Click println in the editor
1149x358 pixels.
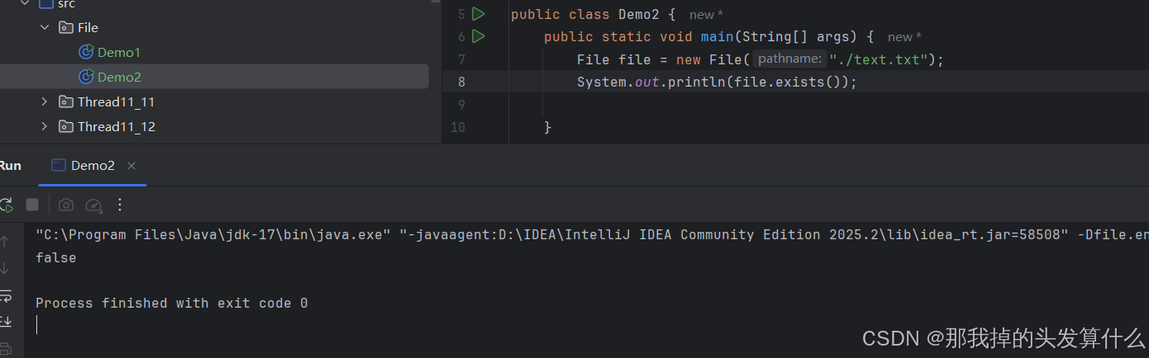point(696,82)
